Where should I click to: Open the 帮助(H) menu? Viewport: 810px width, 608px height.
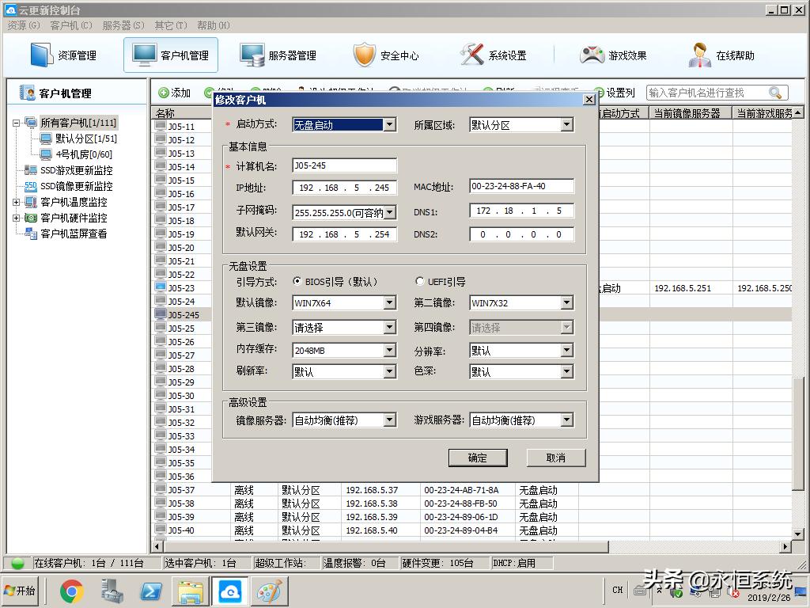click(x=213, y=25)
